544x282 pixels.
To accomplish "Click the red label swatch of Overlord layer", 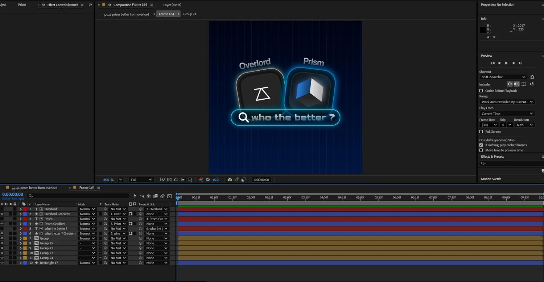I will pos(25,209).
